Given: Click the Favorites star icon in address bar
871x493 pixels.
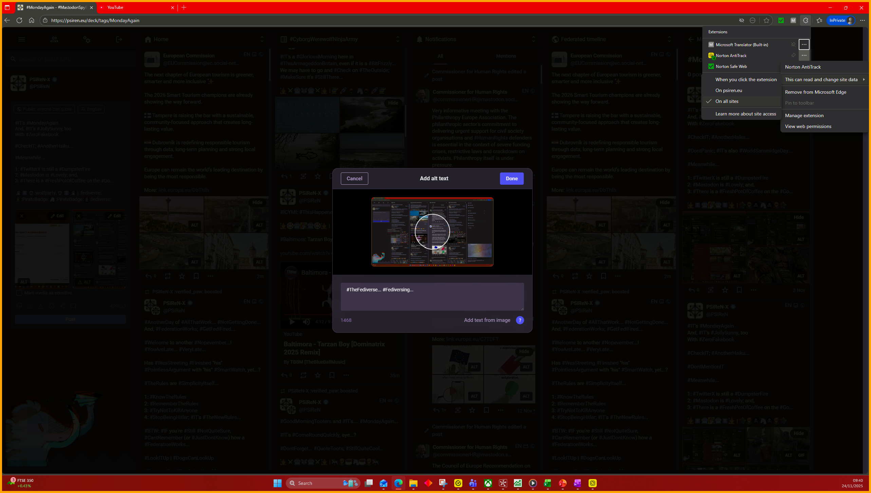Looking at the screenshot, I should pyautogui.click(x=766, y=20).
